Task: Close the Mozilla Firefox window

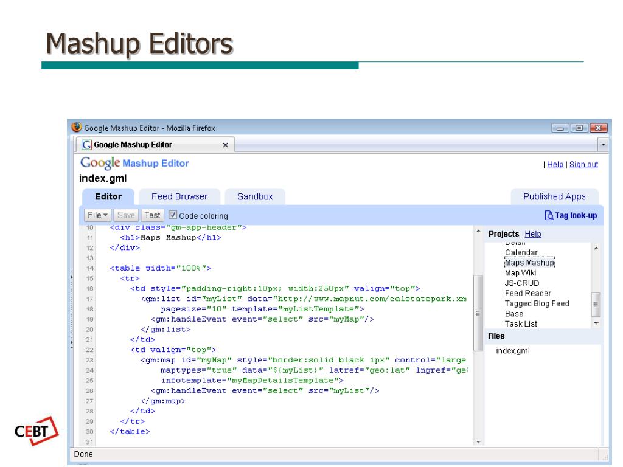Action: (x=598, y=128)
